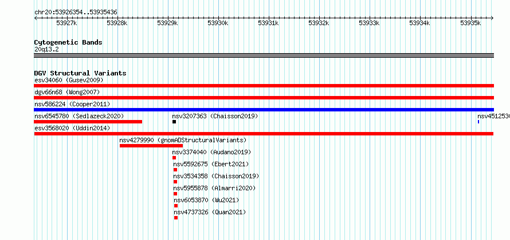Open the nsv6053870 (Wu2021) label

[206, 200]
